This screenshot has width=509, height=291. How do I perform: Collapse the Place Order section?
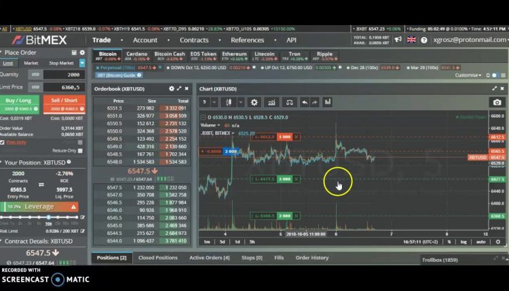tap(1, 52)
